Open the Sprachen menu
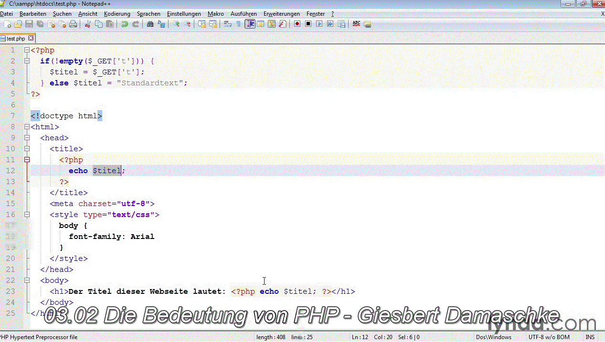The height and width of the screenshot is (342, 605). (x=149, y=14)
